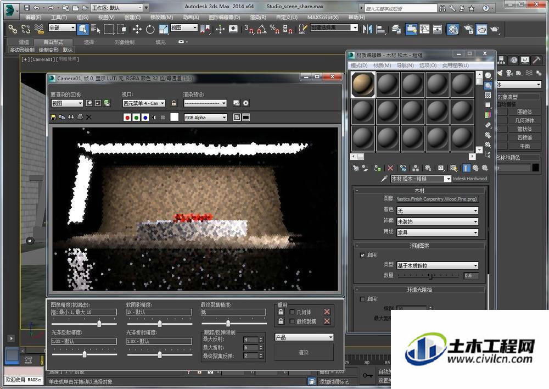
Task: Open the 类型 relief pattern dropdown
Action: pyautogui.click(x=438, y=265)
